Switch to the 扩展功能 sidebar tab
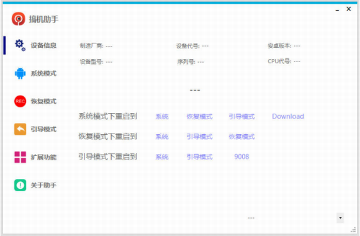Viewport: 360px width, 236px height. pyautogui.click(x=35, y=157)
